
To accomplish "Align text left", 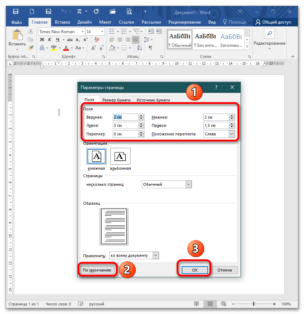I will [112, 40].
